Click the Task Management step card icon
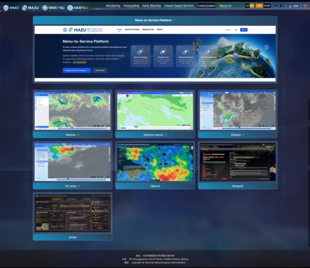The height and width of the screenshot is (268, 310). 208,52
